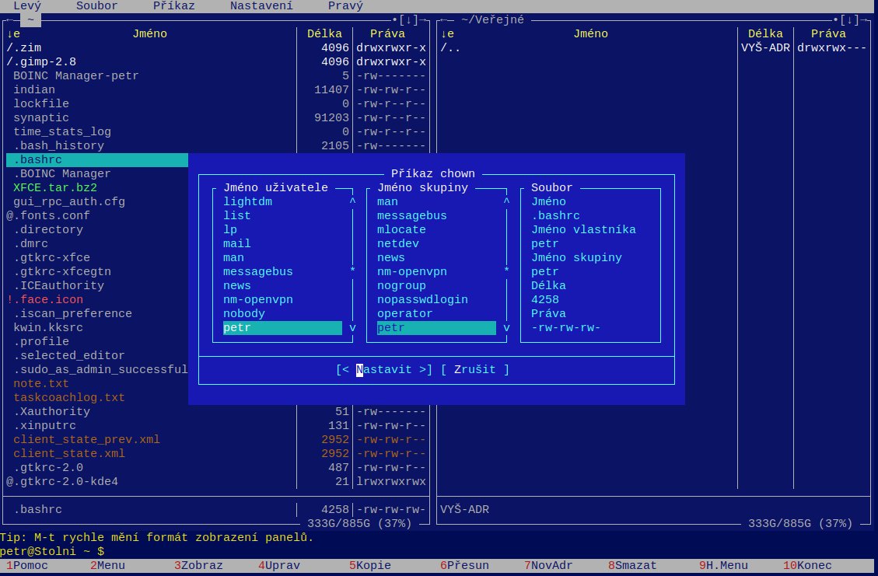Select user nobody
Image resolution: width=878 pixels, height=576 pixels.
pos(243,313)
